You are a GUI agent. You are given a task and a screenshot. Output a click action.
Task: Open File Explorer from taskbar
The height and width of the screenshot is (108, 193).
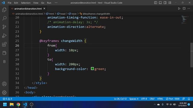click(12, 104)
